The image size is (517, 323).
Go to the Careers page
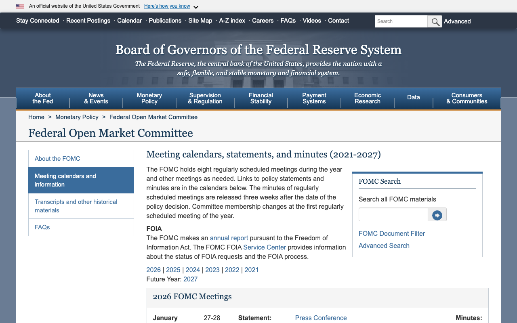263,21
